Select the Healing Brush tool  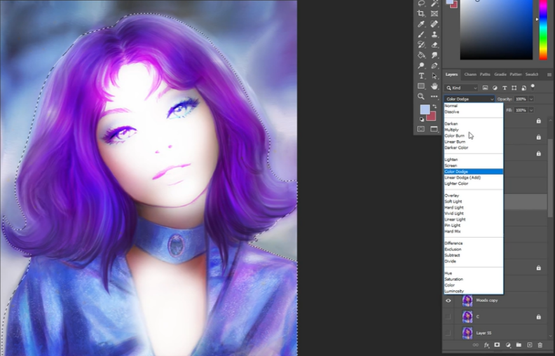(434, 24)
